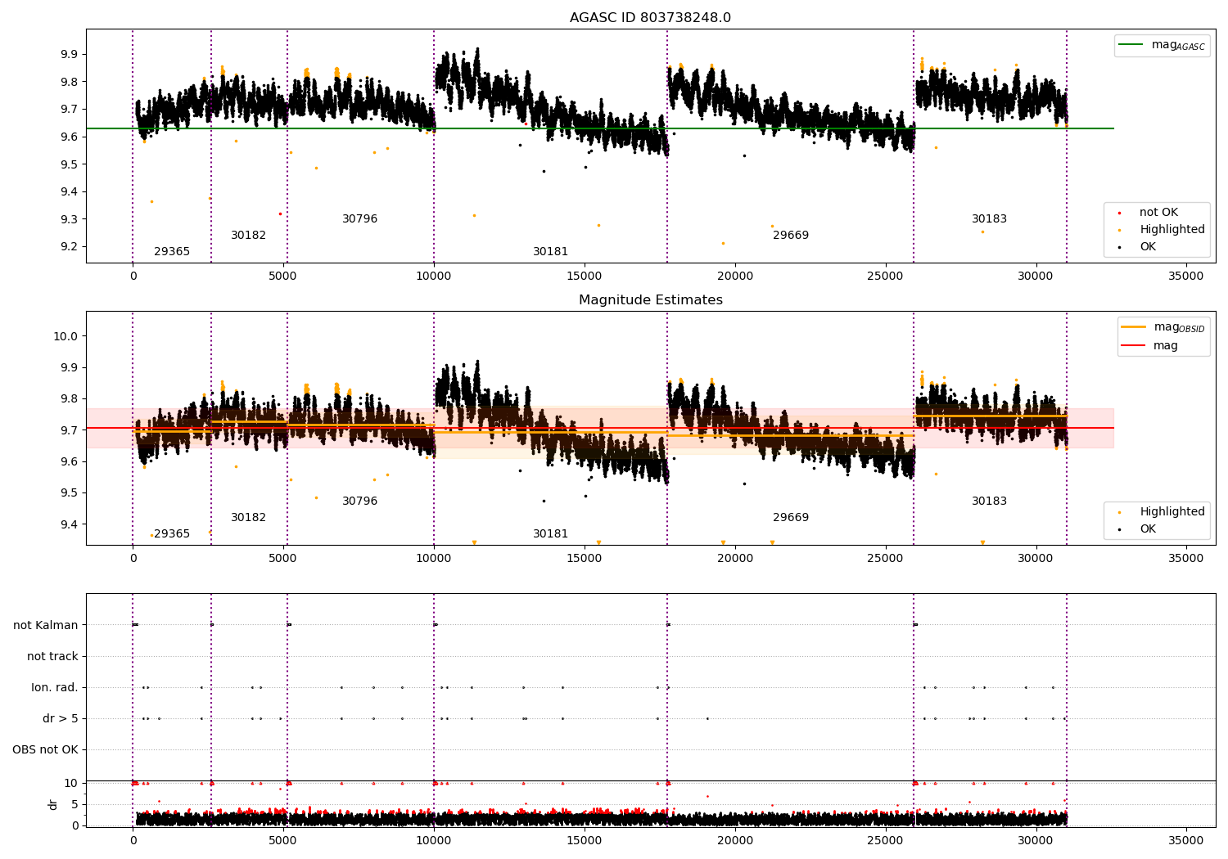
Task: Click the green mag AGASC legend line
Action: (x=1131, y=45)
